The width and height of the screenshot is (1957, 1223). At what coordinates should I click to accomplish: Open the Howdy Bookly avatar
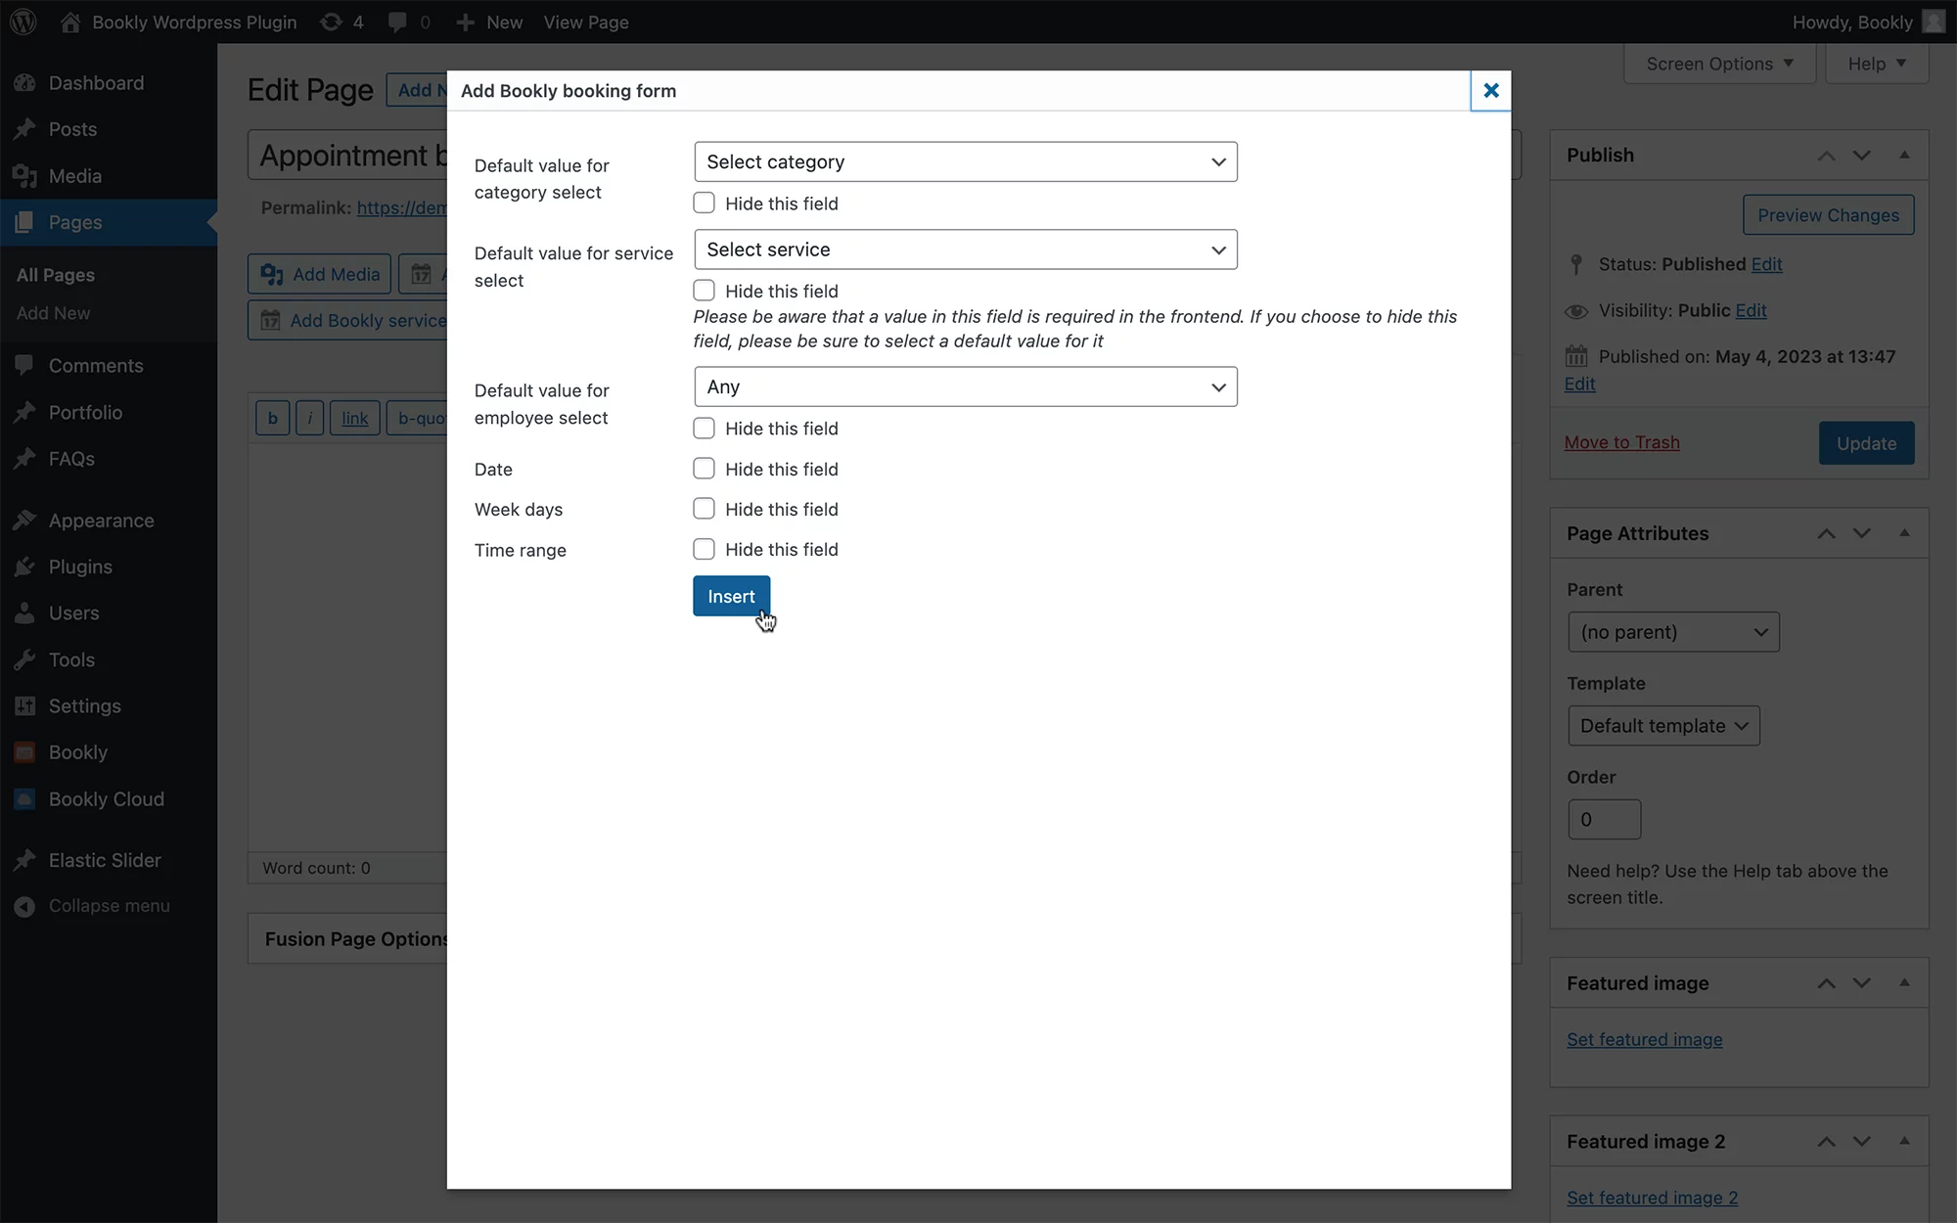1934,22
